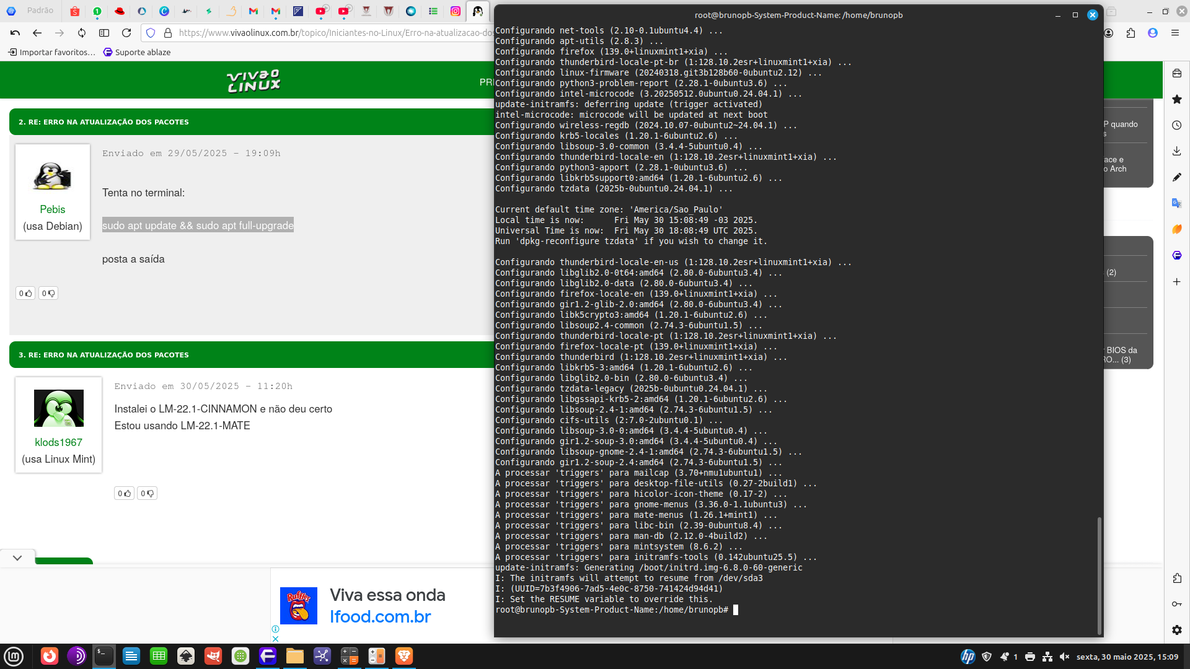Click Pebis penguin avatar image

53,176
